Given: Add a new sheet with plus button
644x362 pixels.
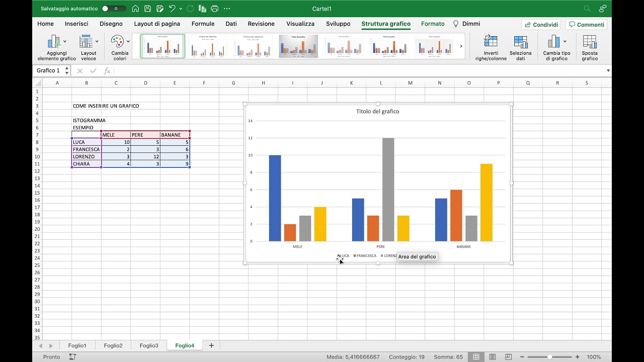Looking at the screenshot, I should pos(211,345).
